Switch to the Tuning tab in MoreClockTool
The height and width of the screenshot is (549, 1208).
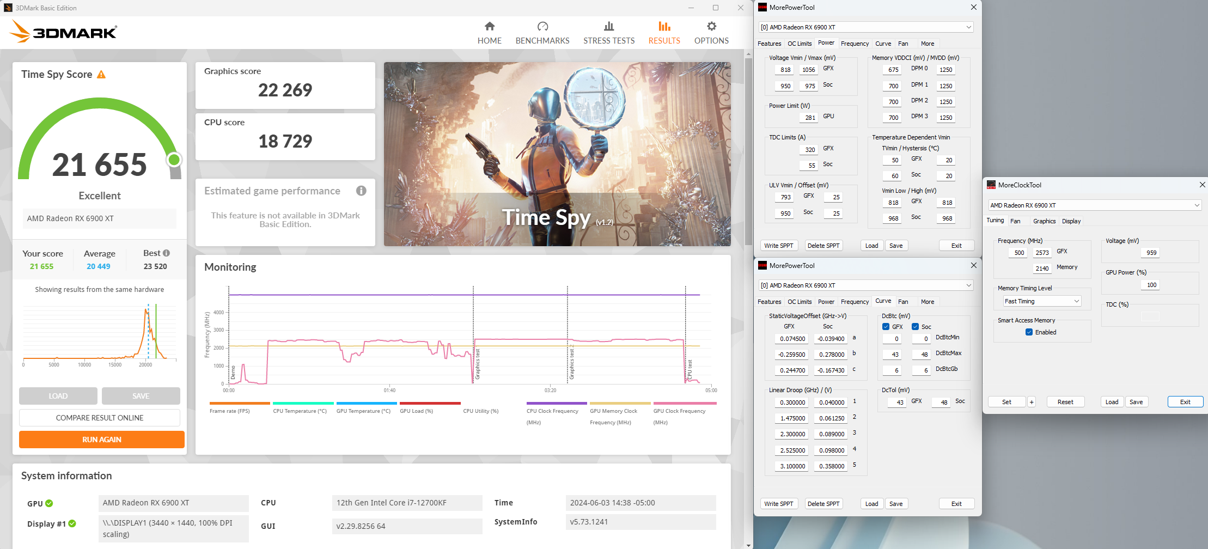coord(995,221)
